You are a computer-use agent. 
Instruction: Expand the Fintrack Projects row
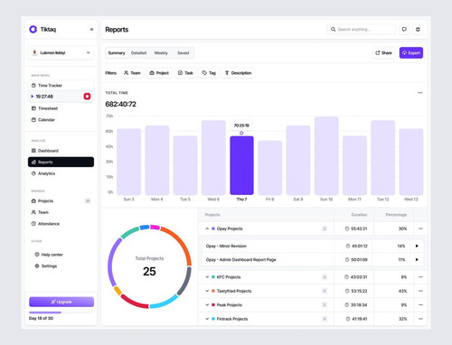(207, 319)
